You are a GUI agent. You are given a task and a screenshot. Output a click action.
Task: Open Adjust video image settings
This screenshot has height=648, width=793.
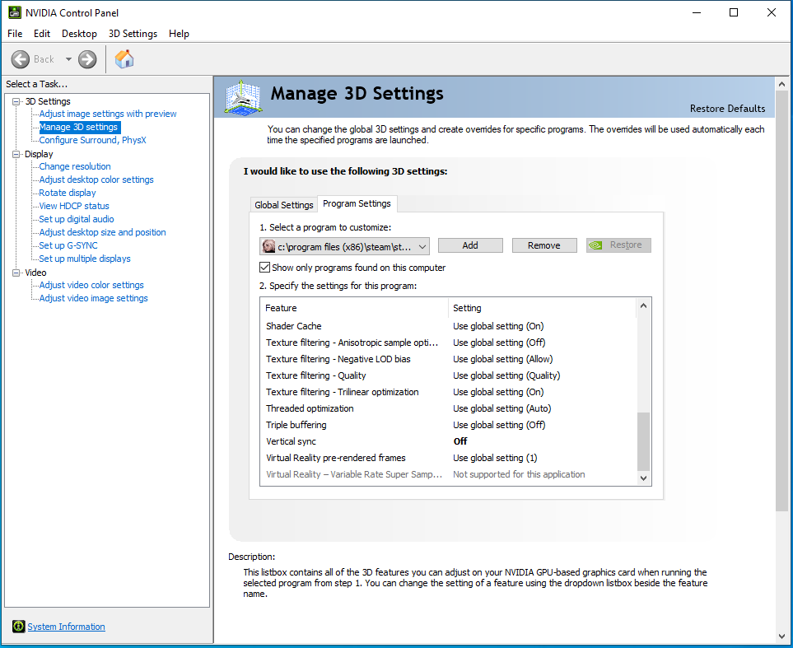[94, 298]
